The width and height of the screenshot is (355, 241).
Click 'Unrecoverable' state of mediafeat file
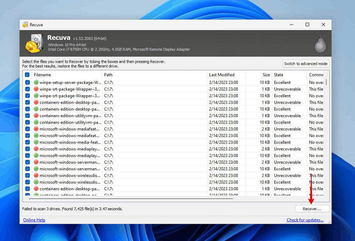tap(287, 129)
